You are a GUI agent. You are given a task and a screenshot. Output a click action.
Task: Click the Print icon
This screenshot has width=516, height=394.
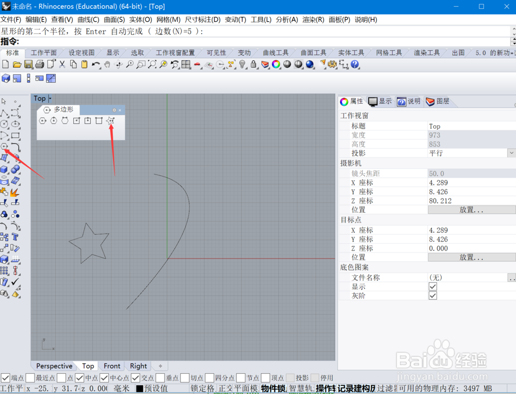(40, 64)
